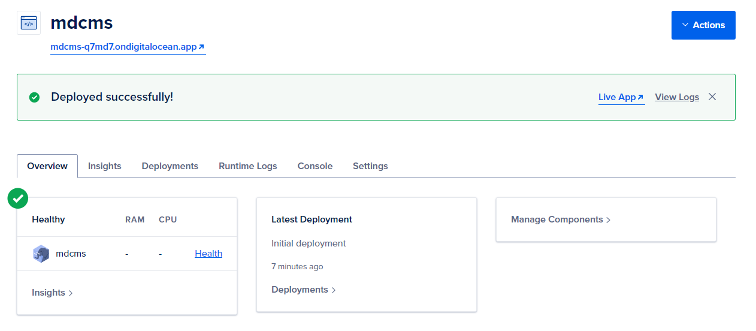Open the Runtime Logs tab

point(248,166)
